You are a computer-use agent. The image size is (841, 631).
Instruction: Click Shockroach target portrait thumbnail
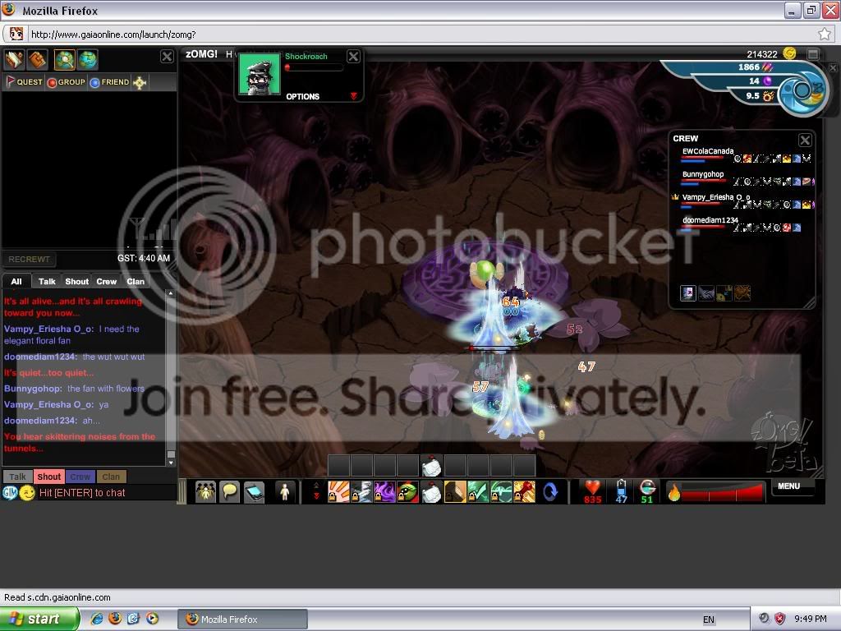click(x=259, y=74)
